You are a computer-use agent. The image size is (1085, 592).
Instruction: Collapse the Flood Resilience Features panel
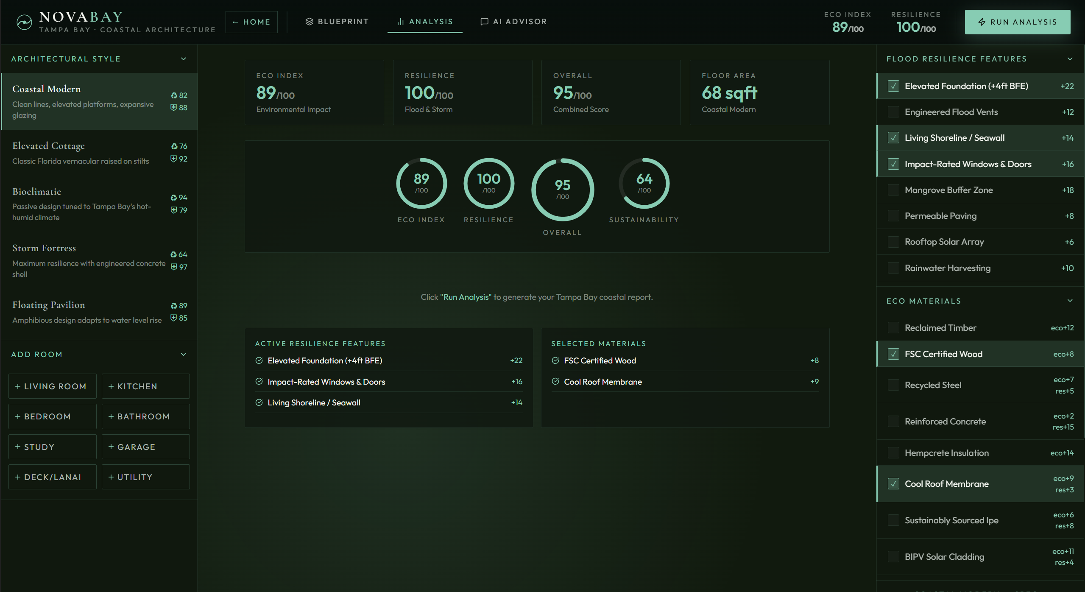click(x=1070, y=59)
